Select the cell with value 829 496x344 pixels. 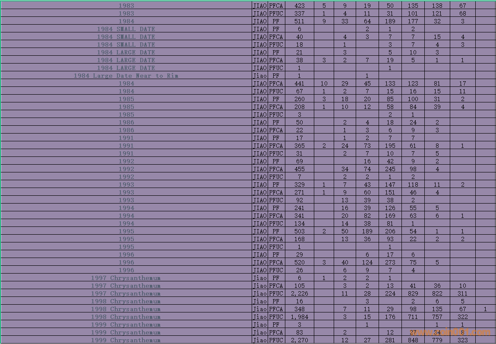[413, 293]
